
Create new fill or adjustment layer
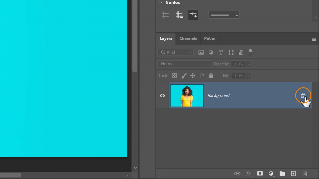(x=271, y=174)
